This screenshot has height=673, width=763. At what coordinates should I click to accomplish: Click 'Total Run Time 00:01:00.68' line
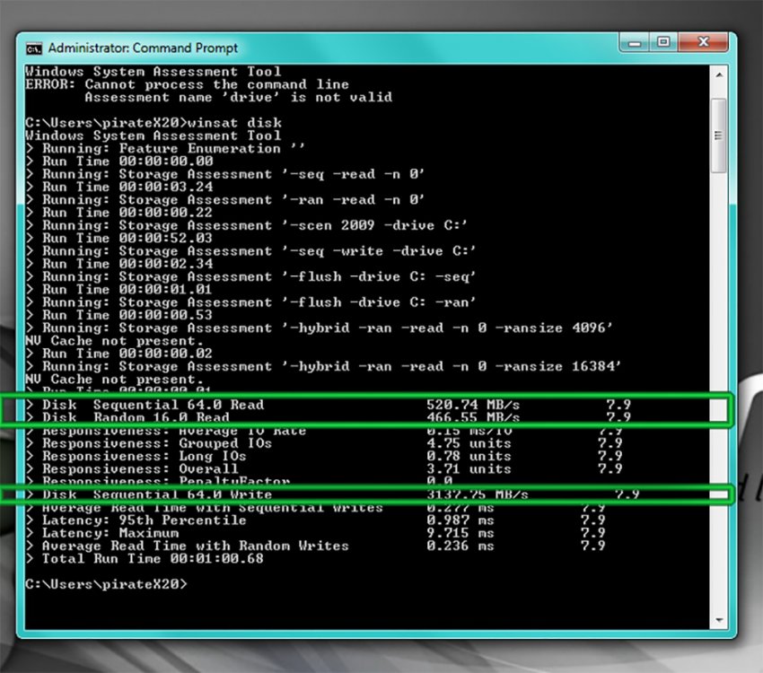145,558
